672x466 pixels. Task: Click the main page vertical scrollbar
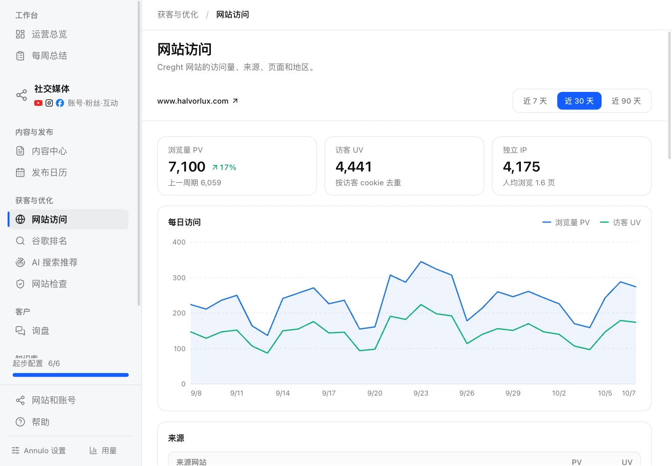[x=669, y=95]
